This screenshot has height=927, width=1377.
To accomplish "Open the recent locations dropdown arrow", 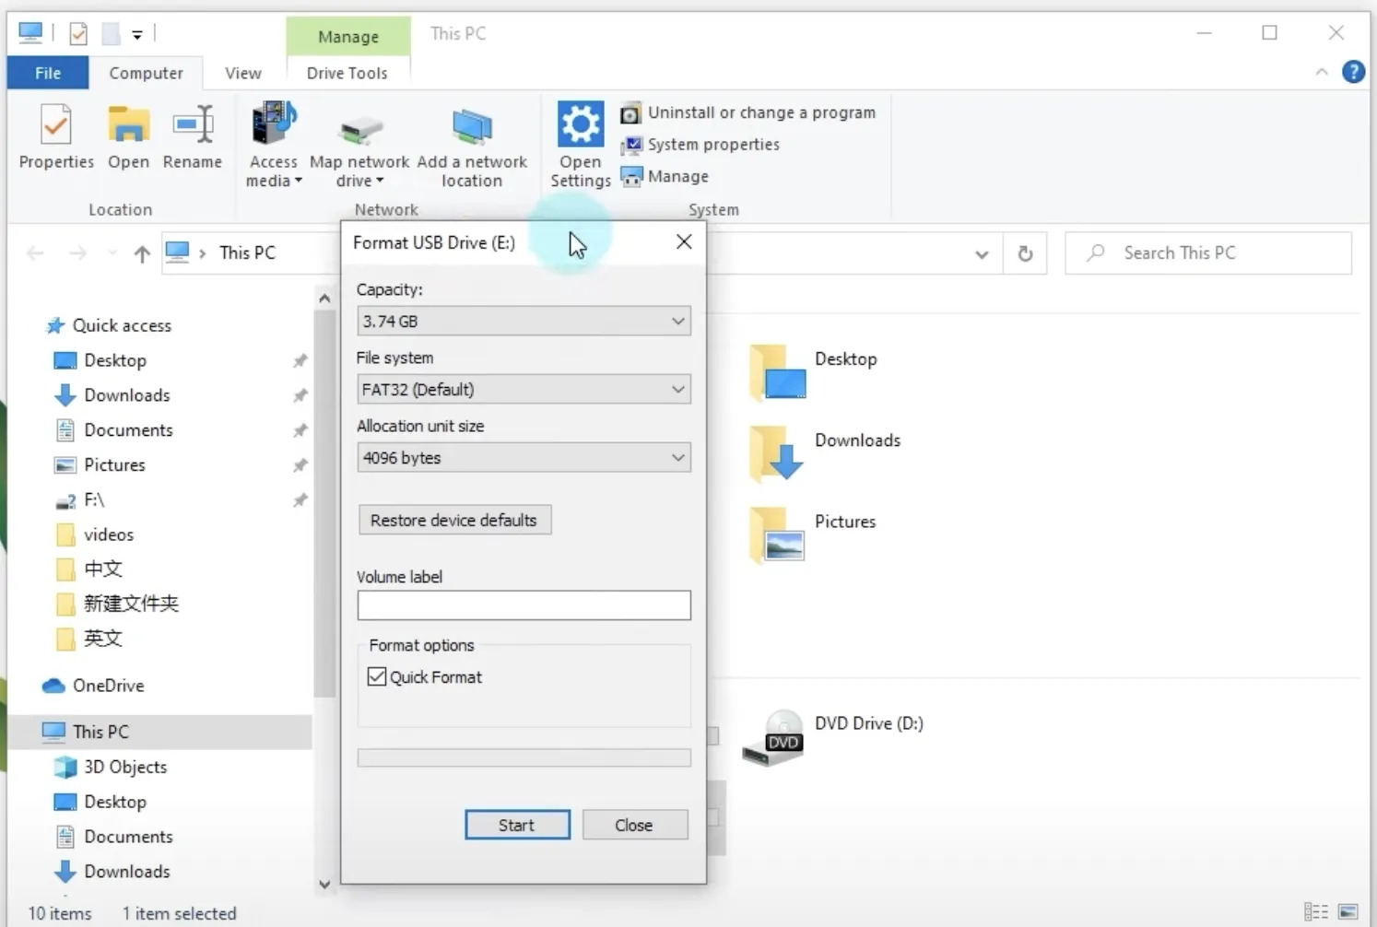I will tap(112, 253).
